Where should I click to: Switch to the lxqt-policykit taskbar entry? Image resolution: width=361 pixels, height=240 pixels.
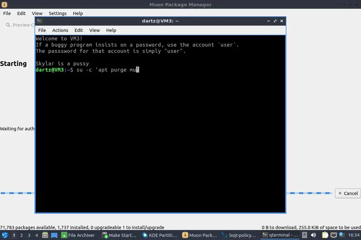click(x=239, y=235)
